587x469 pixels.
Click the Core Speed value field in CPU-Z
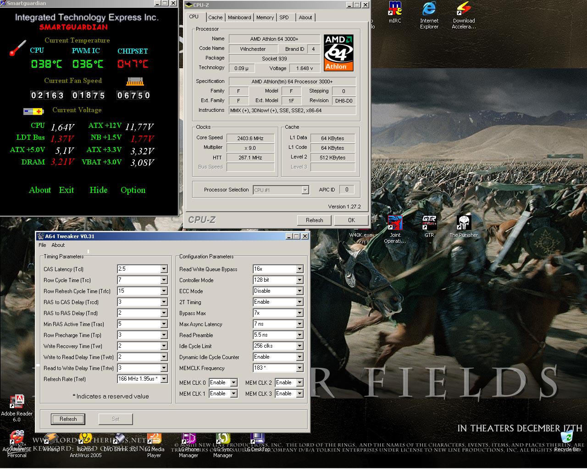250,138
